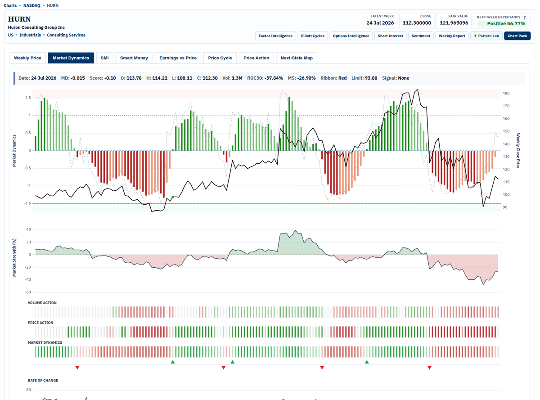540x400 pixels.
Task: Click the HURN breadcrumb item
Action: click(52, 5)
